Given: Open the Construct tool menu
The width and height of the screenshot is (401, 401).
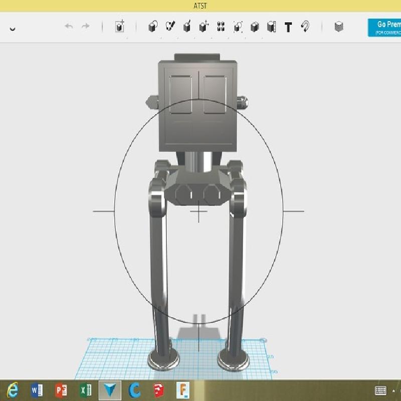Looking at the screenshot, I should [187, 26].
